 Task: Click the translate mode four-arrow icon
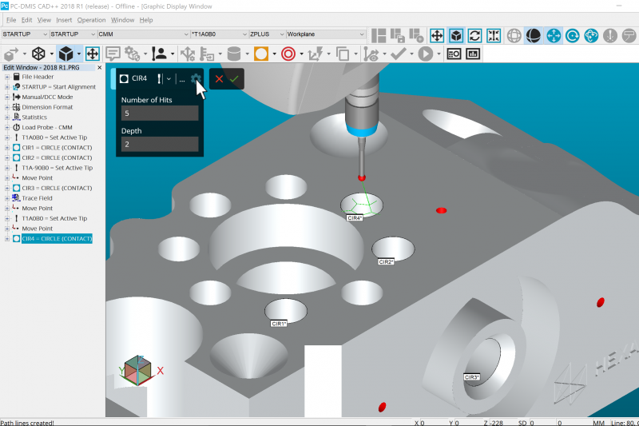[437, 36]
